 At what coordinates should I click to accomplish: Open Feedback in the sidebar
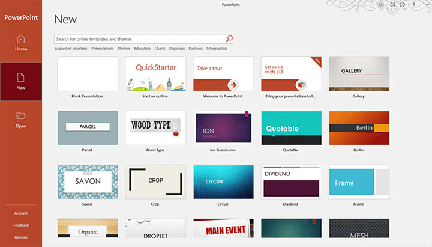point(21,225)
